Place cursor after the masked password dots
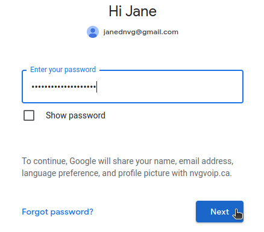This screenshot has width=264, height=232. click(96, 87)
